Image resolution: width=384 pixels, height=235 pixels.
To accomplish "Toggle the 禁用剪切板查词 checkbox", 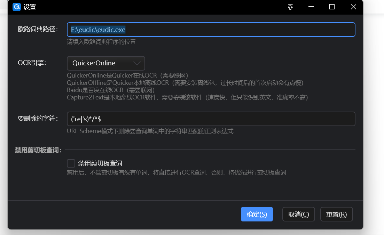I will (x=71, y=163).
